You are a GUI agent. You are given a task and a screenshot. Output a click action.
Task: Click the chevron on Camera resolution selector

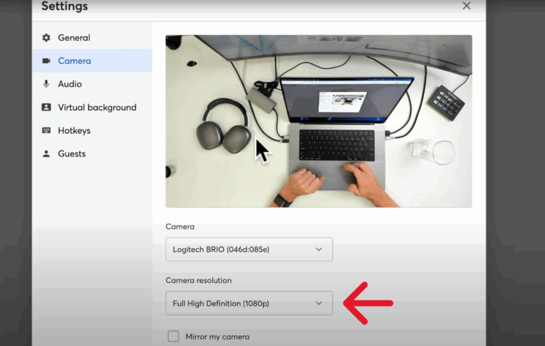click(319, 303)
